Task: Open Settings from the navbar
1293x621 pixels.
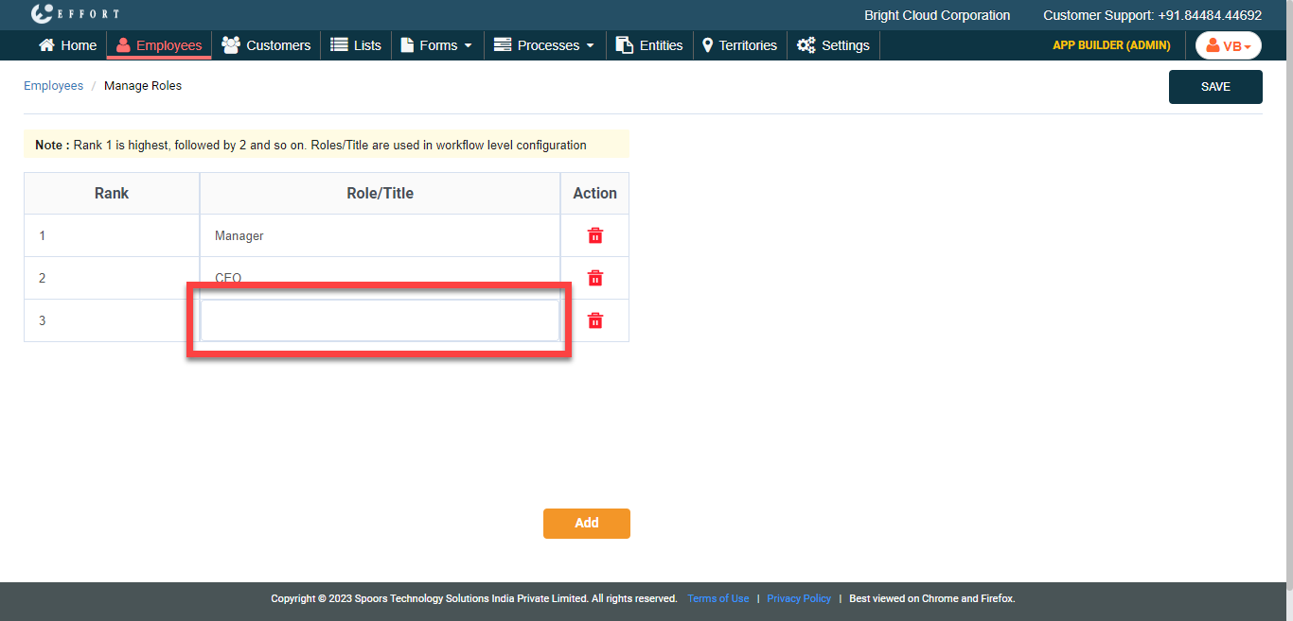Action: [833, 45]
